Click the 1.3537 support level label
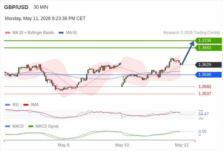 [204, 94]
